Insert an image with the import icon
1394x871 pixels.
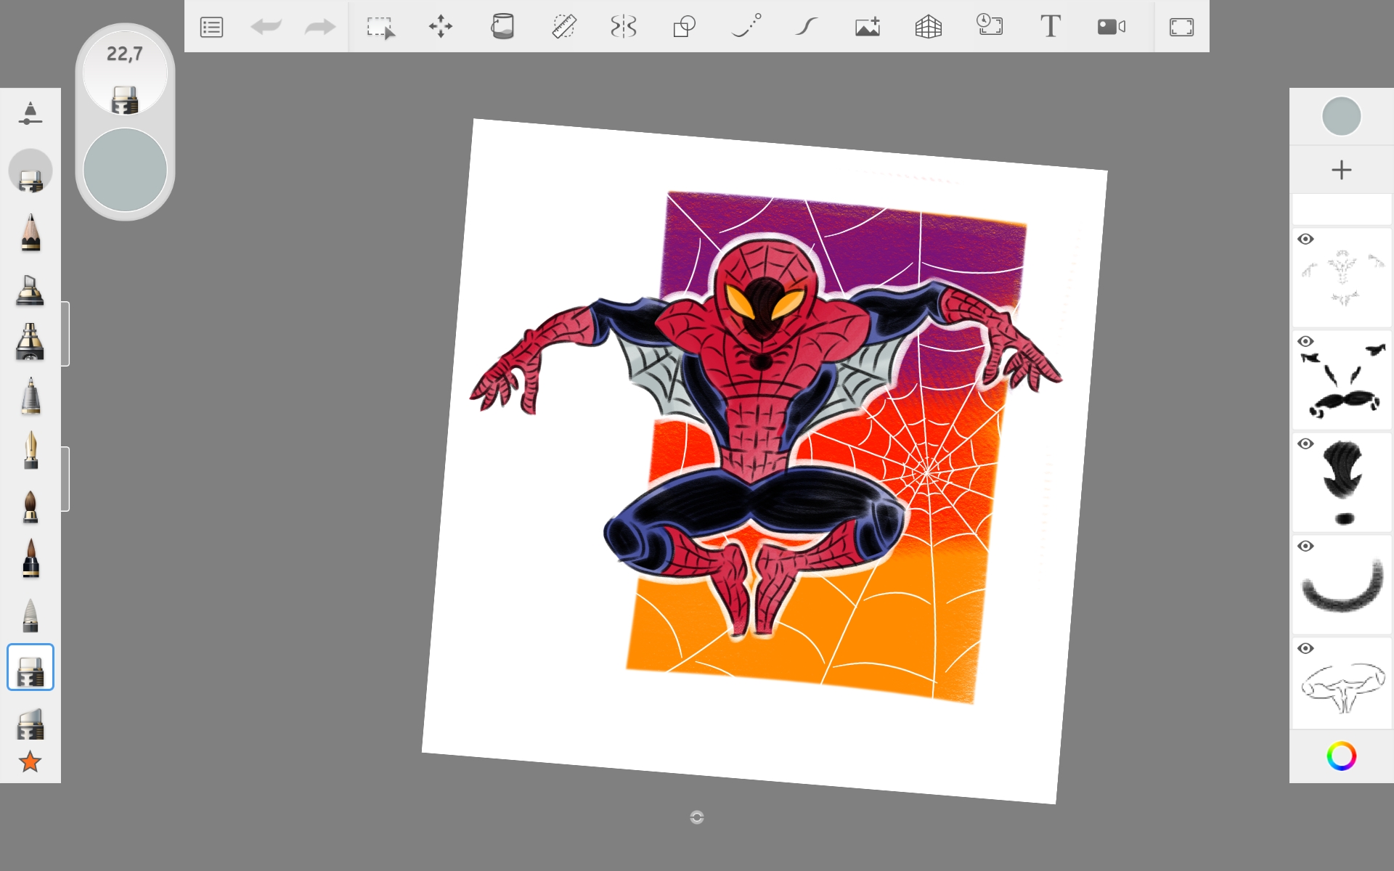(x=868, y=27)
